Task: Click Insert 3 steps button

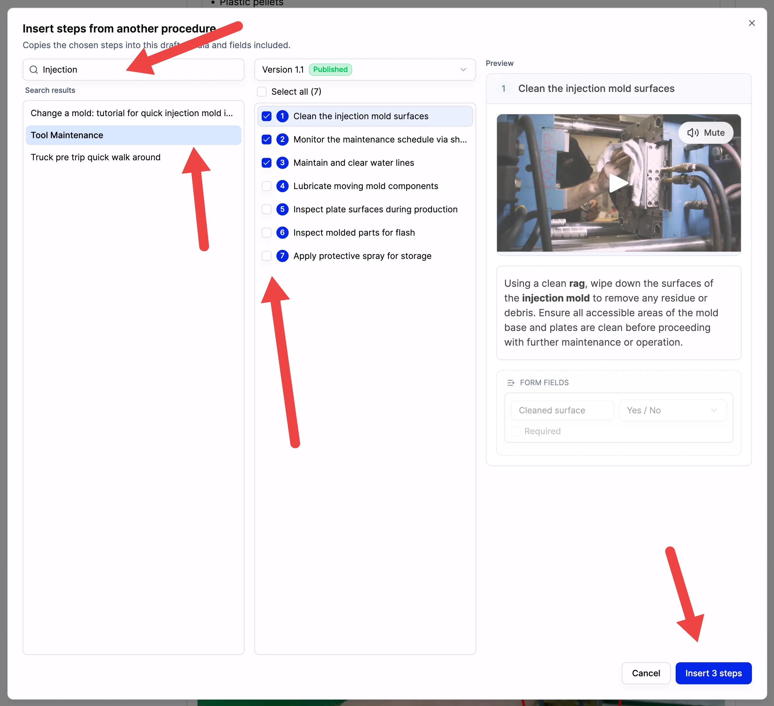Action: (713, 674)
